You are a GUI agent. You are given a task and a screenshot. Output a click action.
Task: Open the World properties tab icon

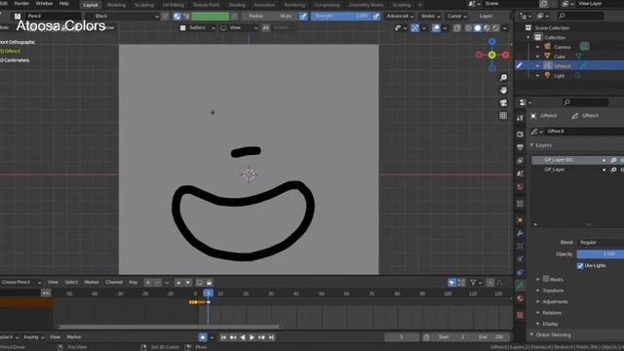coord(520,187)
